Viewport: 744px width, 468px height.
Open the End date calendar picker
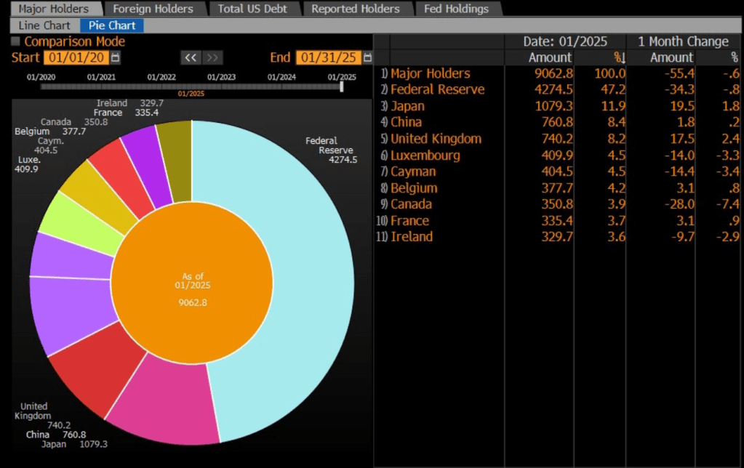click(x=367, y=57)
